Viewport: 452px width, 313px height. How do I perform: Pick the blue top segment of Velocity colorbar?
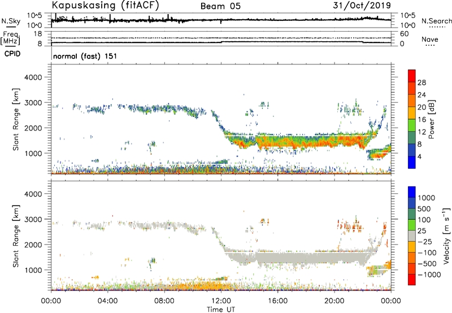click(x=412, y=192)
